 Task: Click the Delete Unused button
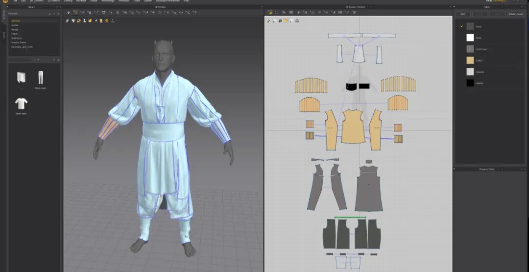[x=515, y=14]
